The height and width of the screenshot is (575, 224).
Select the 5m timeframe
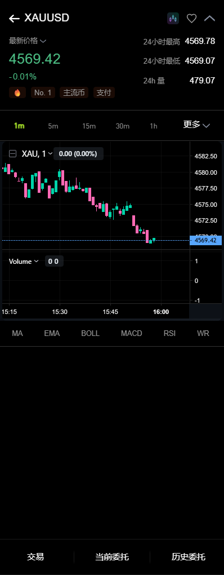click(53, 126)
